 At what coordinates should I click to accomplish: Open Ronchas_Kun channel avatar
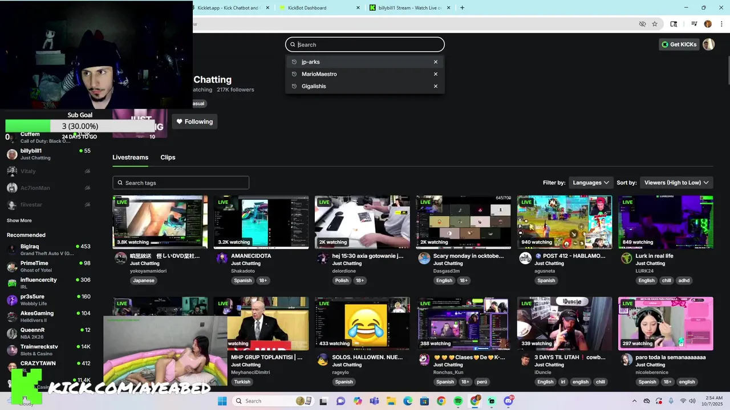pos(424,359)
